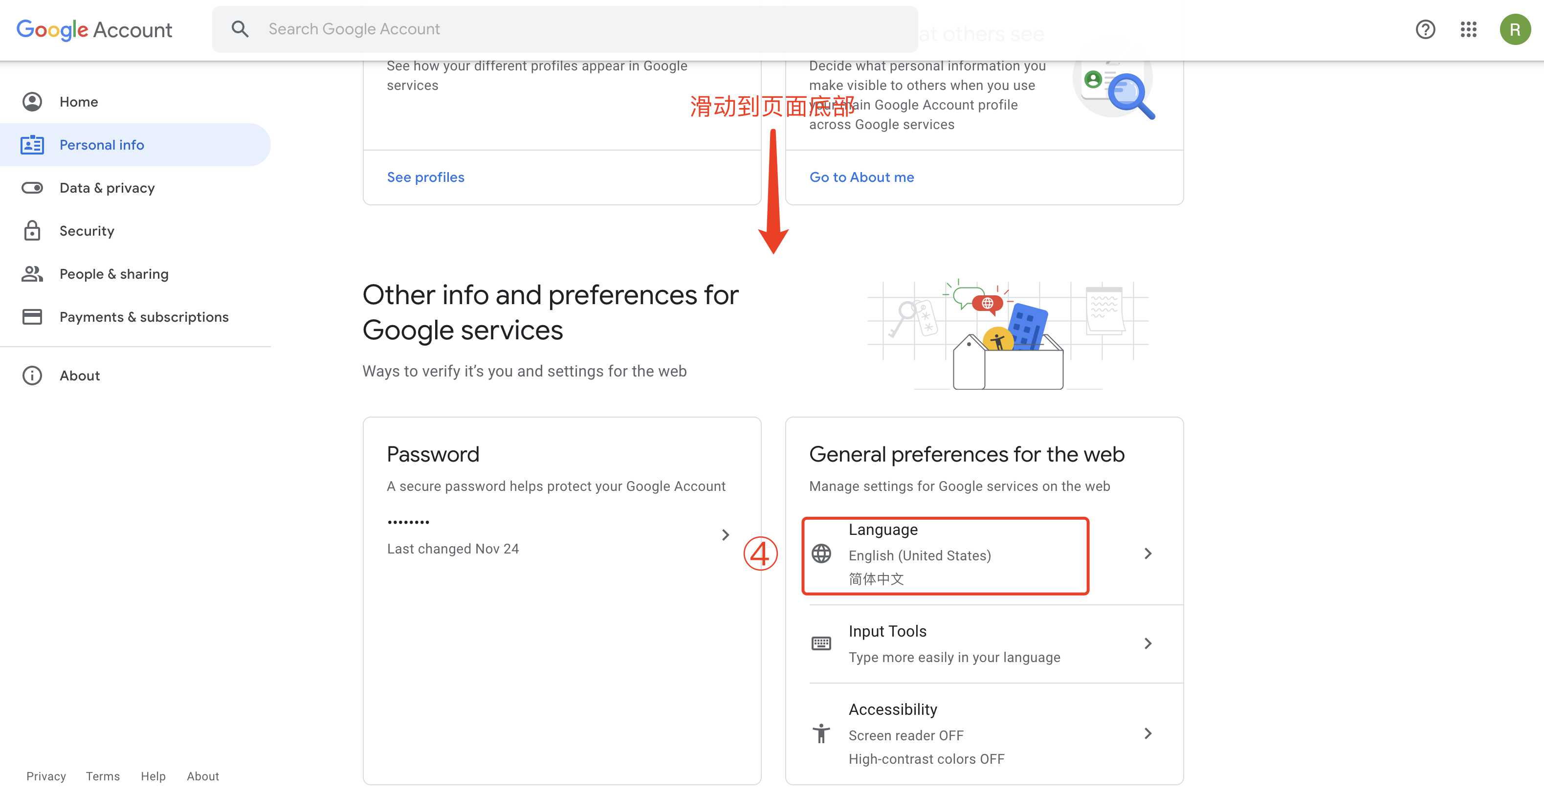Click the See profiles link
The image size is (1544, 796).
(425, 177)
